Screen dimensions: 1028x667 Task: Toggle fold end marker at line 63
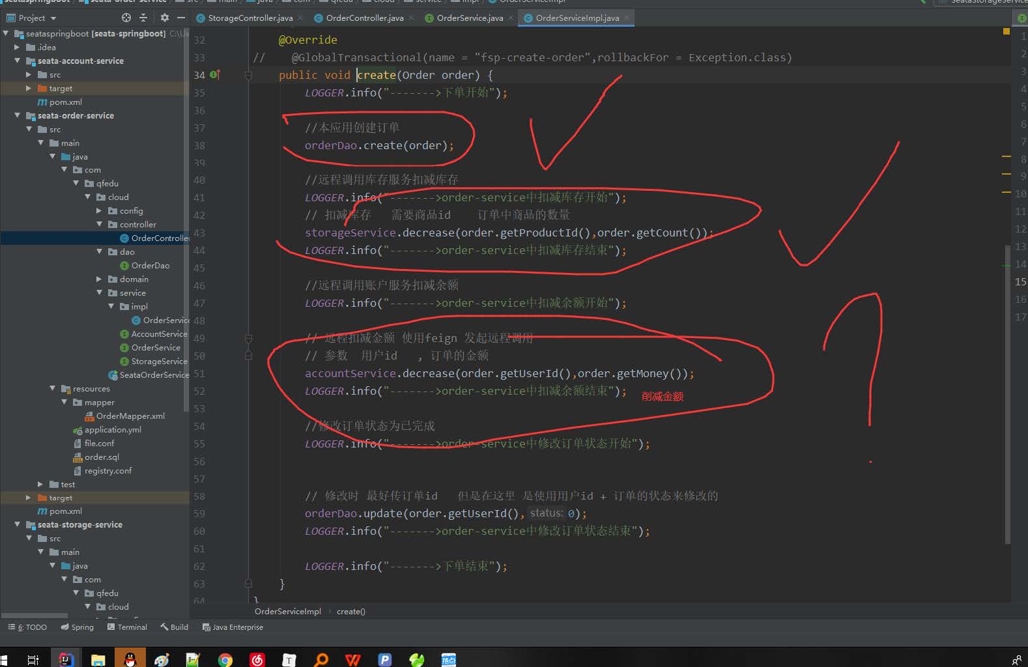tap(248, 584)
